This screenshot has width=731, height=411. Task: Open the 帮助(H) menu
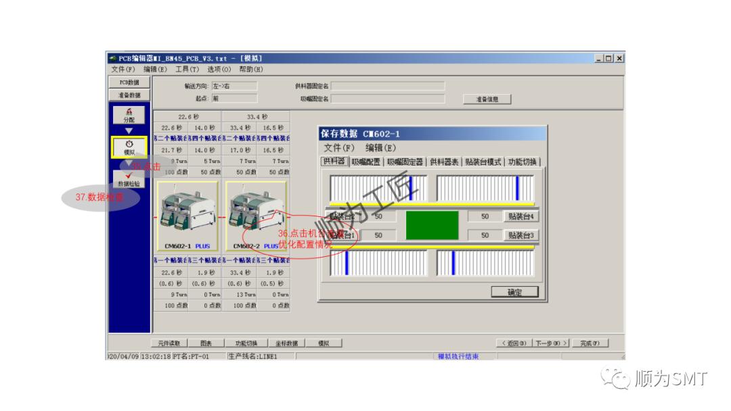[251, 70]
